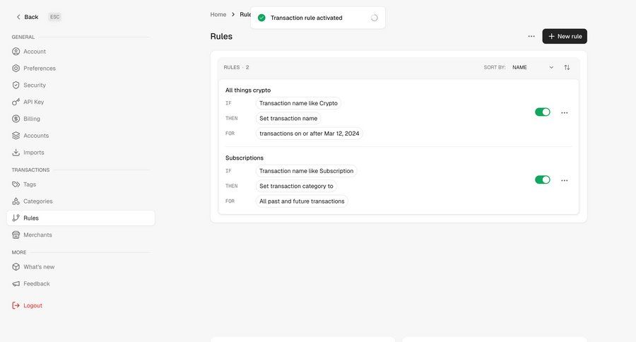Click the transactions on or after Mar 12, 2024 chip
The image size is (636, 342).
[310, 134]
